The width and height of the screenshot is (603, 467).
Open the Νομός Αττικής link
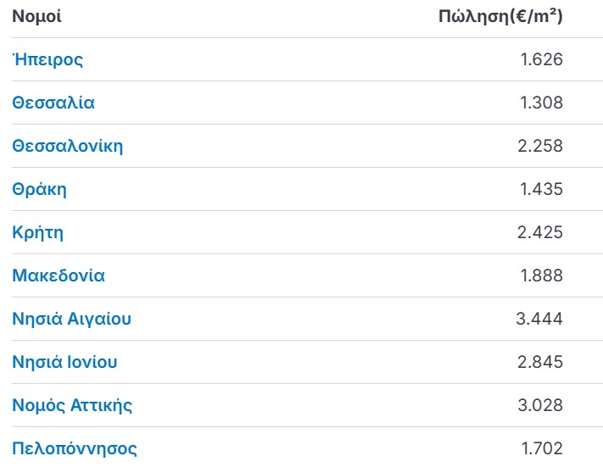coord(72,405)
